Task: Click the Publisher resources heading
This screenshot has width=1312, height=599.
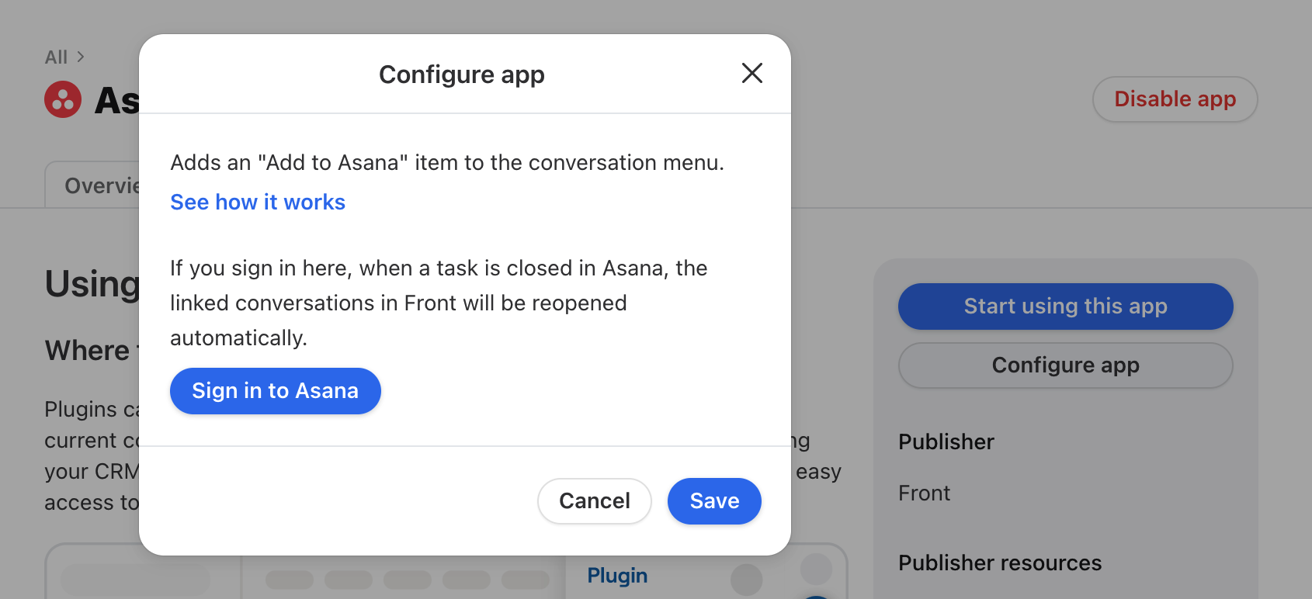Action: [x=1000, y=563]
